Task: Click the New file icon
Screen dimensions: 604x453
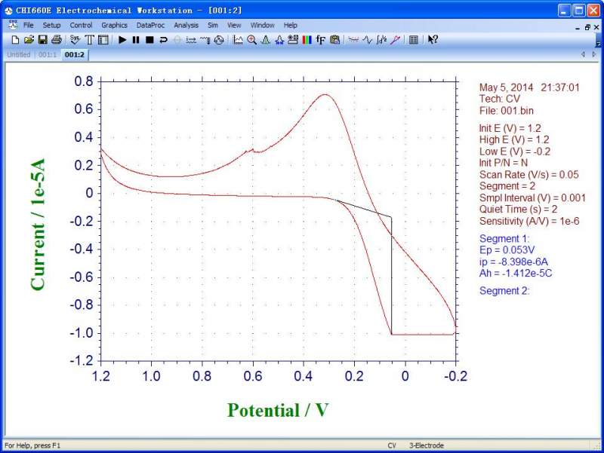Action: click(x=15, y=40)
